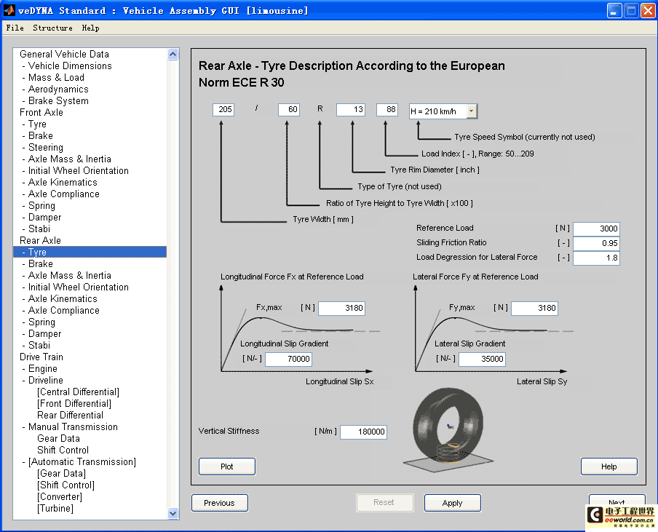The width and height of the screenshot is (658, 532).
Task: Click the Vertical Stiffness field 180000
Action: point(363,432)
